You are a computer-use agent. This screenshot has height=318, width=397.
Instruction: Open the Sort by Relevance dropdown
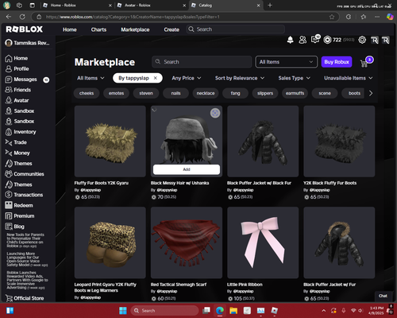pos(240,78)
